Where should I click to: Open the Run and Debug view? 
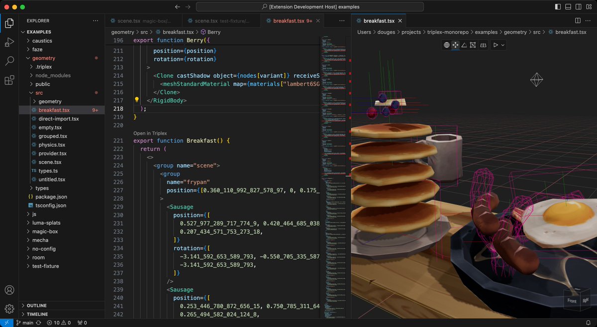(x=9, y=42)
